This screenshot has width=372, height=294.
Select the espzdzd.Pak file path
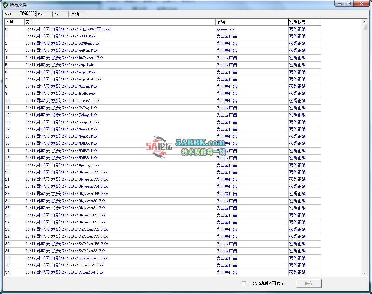coord(63,79)
